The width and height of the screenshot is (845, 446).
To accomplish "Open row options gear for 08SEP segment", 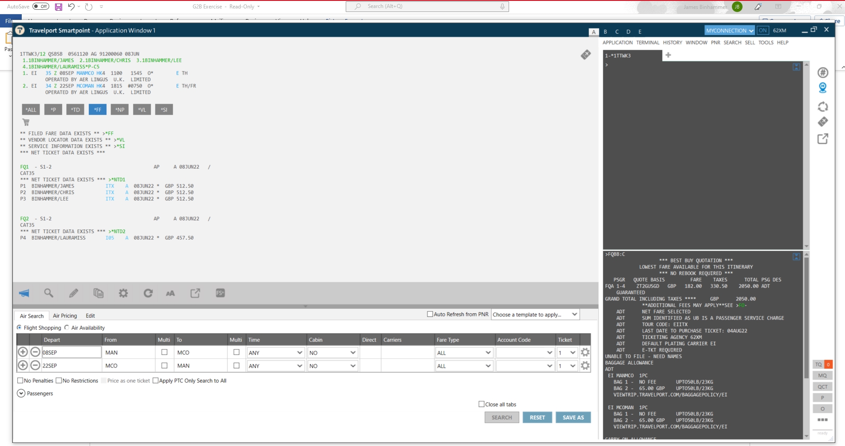I will tap(585, 352).
